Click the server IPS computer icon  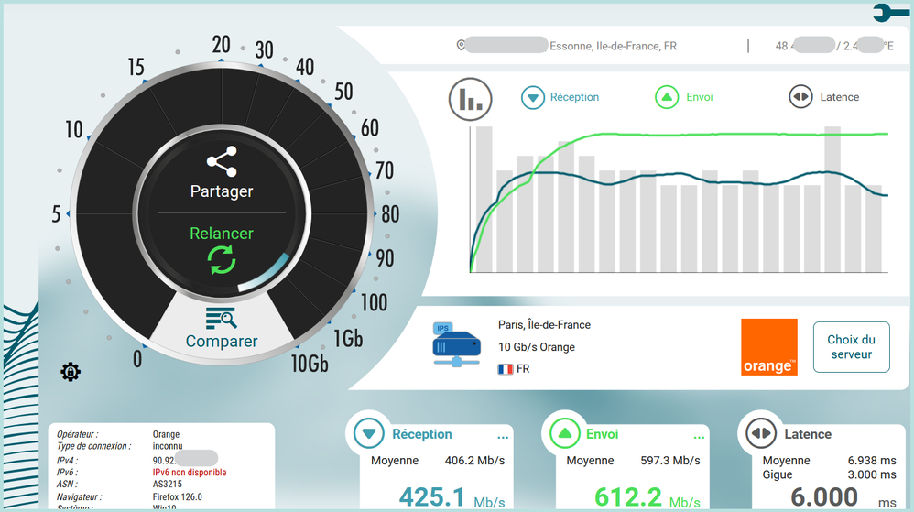(456, 343)
